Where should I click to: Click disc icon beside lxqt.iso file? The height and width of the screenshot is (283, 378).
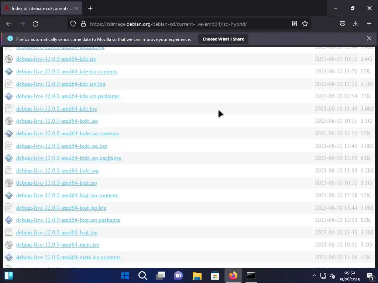(9, 183)
